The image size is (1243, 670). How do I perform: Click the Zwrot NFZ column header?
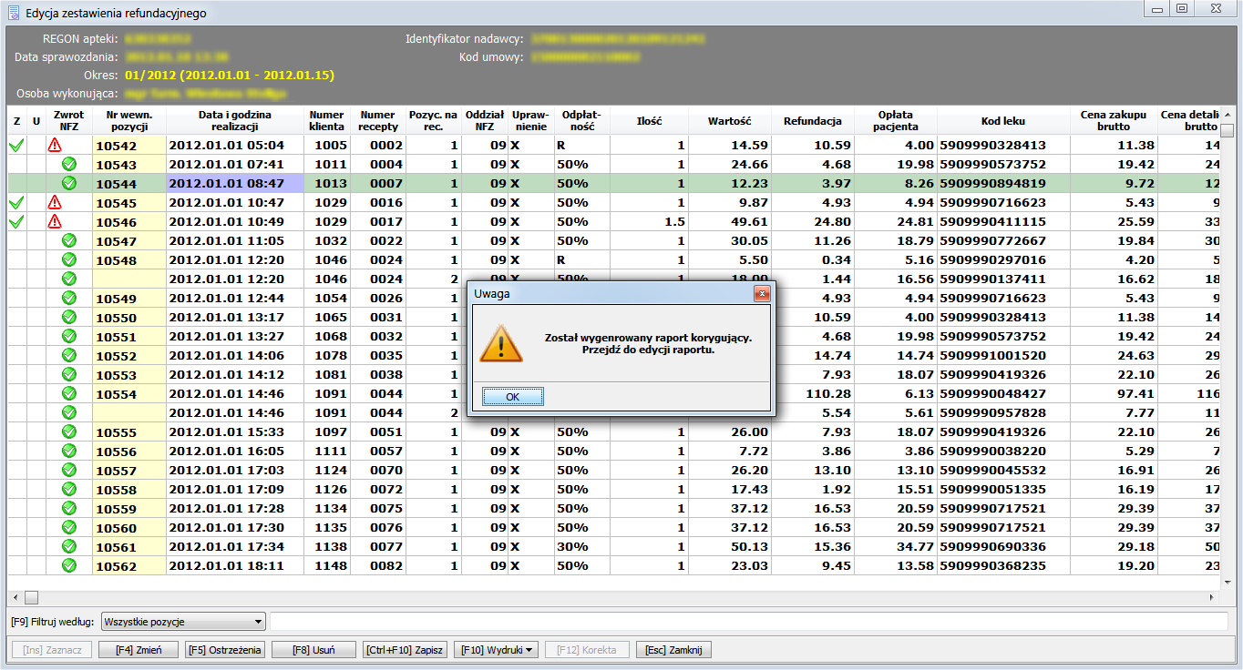click(x=68, y=120)
